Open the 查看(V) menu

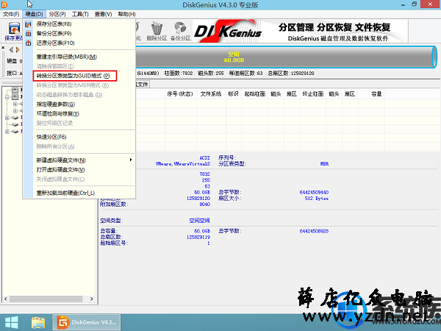click(103, 14)
